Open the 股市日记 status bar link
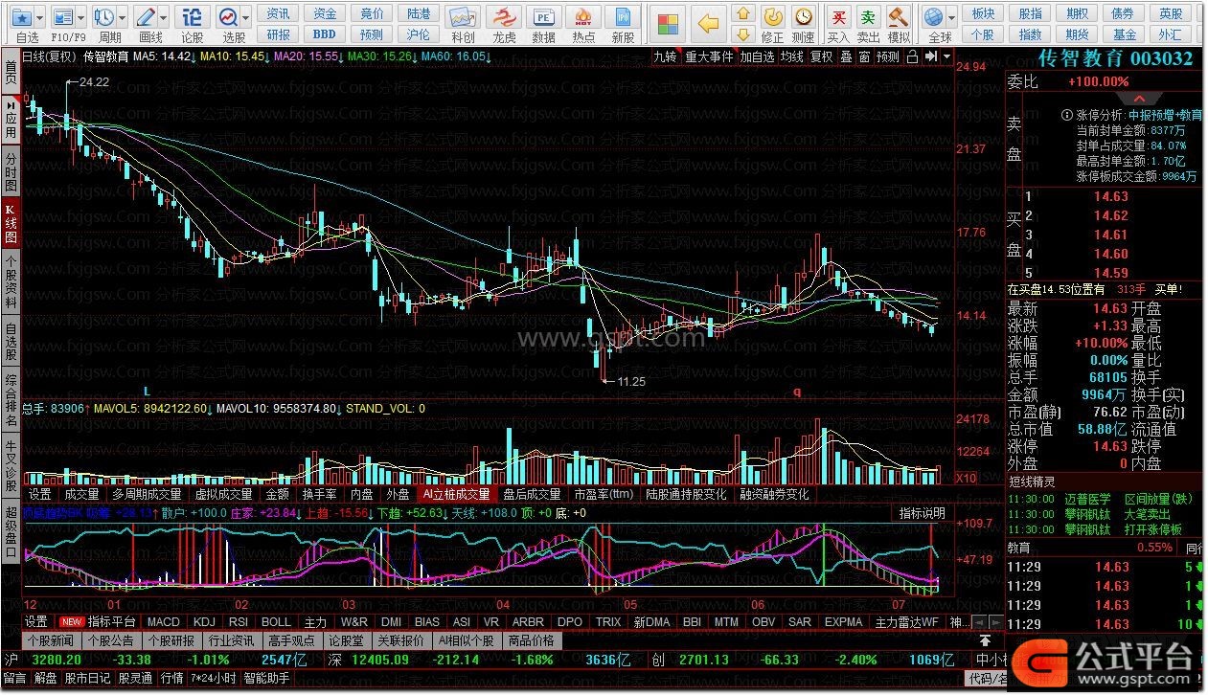The width and height of the screenshot is (1208, 695). point(88,678)
